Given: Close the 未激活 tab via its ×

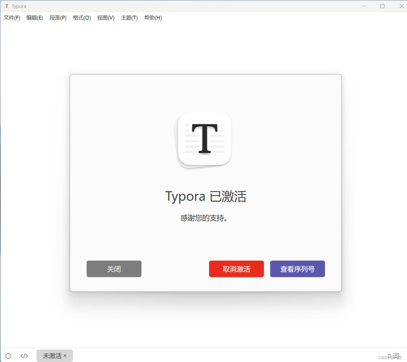Looking at the screenshot, I should (65, 355).
